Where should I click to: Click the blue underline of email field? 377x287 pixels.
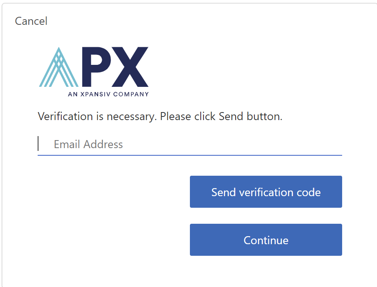pos(190,155)
